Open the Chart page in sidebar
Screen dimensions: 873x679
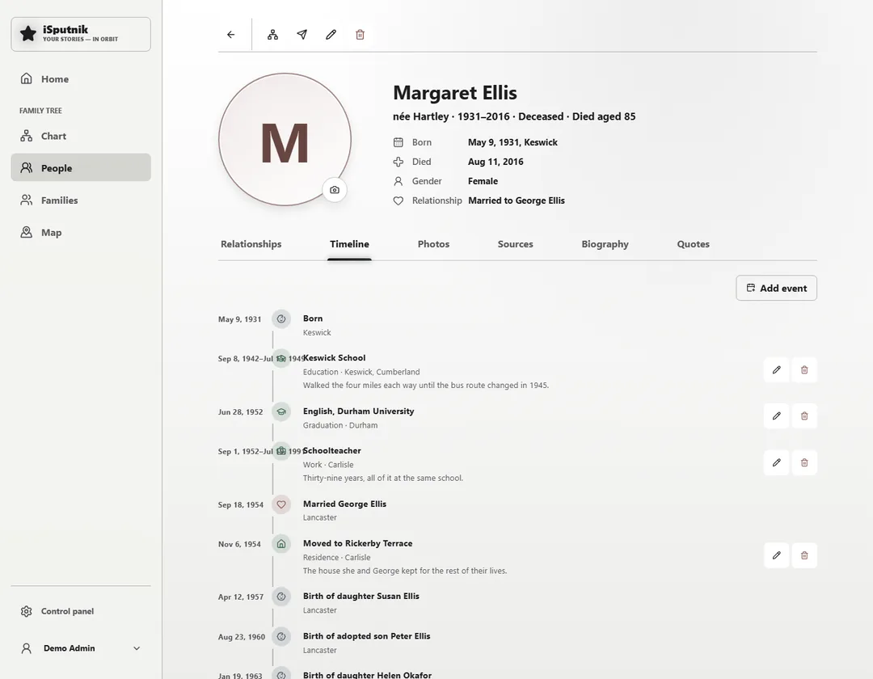81,136
